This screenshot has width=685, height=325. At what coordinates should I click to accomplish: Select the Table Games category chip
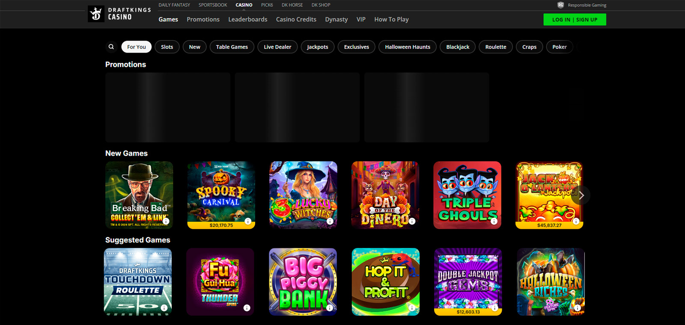pyautogui.click(x=232, y=47)
